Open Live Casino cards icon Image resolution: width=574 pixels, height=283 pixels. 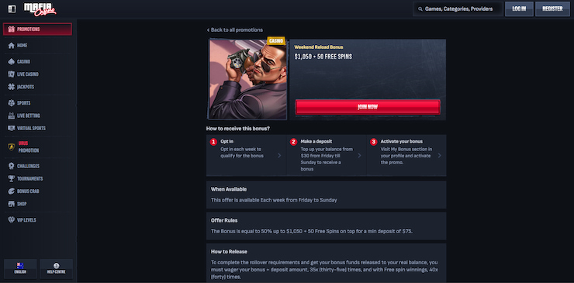click(12, 74)
